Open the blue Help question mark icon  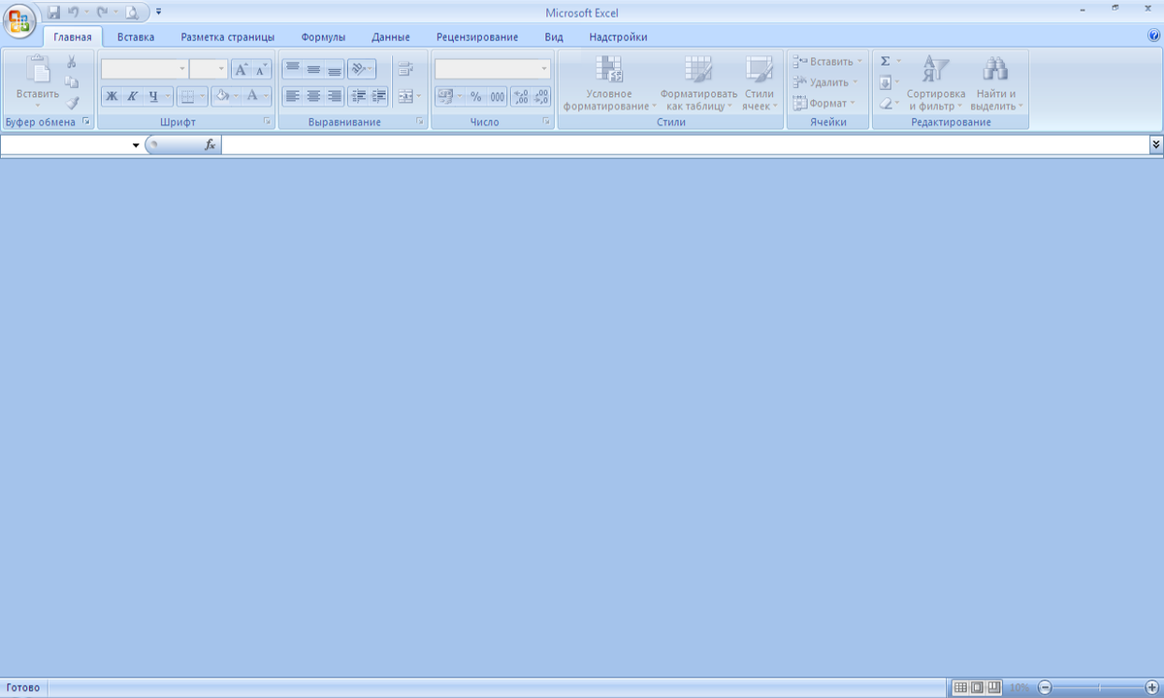point(1153,35)
